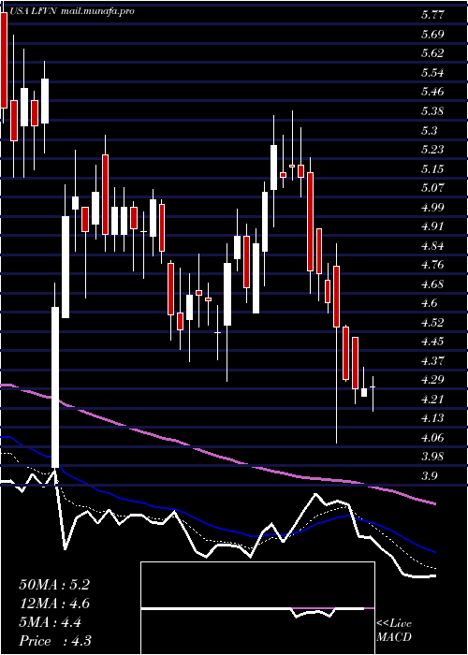The width and height of the screenshot is (468, 655).
Task: Click the 4.52 price axis label
Action: pyautogui.click(x=432, y=323)
